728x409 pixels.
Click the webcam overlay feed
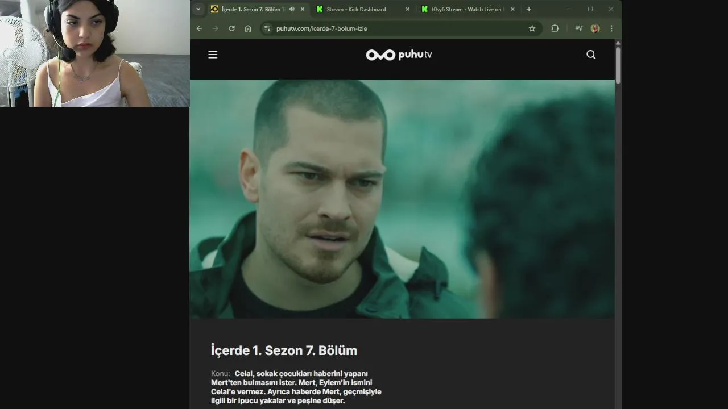(95, 53)
